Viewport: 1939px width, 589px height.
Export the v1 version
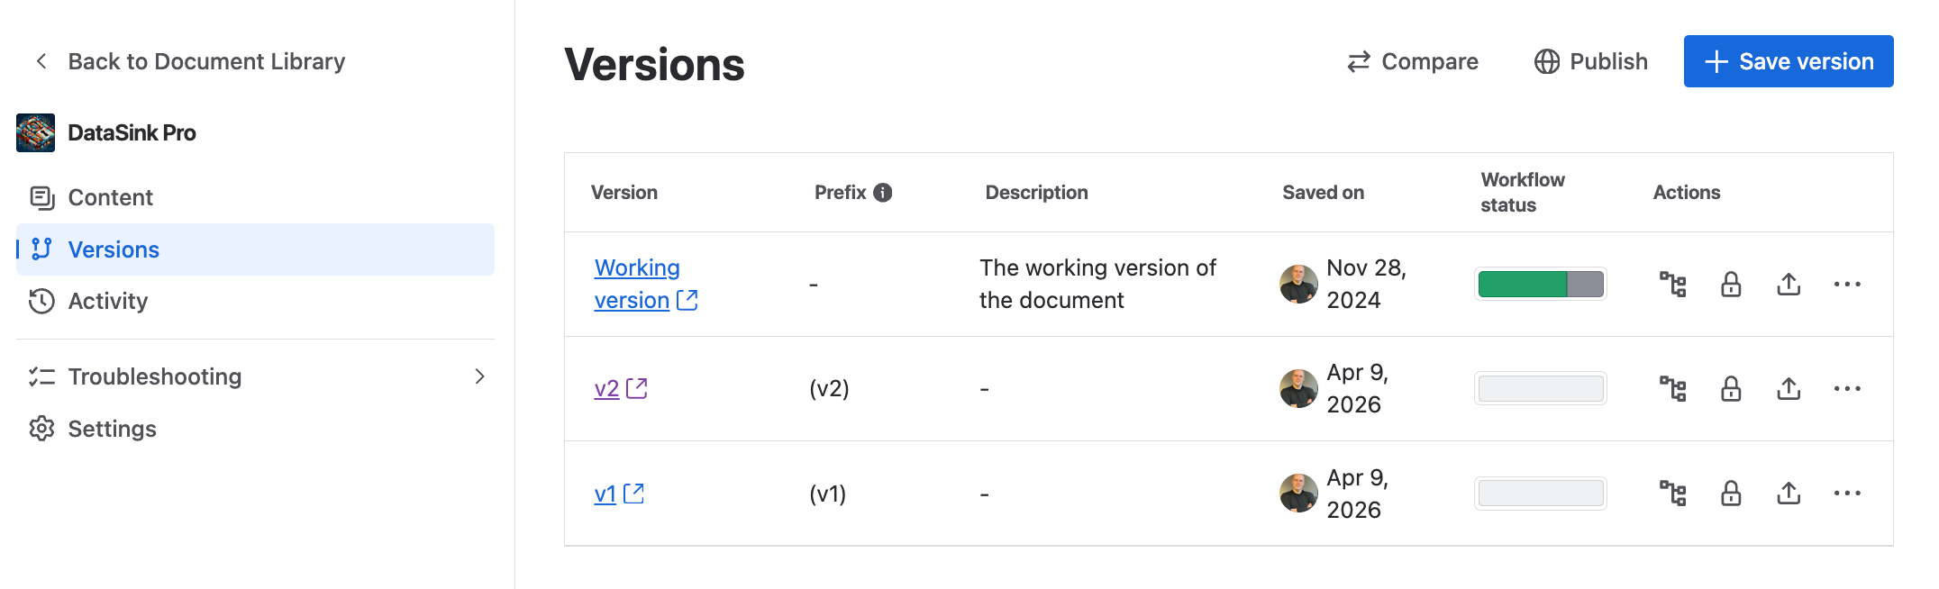click(x=1789, y=493)
